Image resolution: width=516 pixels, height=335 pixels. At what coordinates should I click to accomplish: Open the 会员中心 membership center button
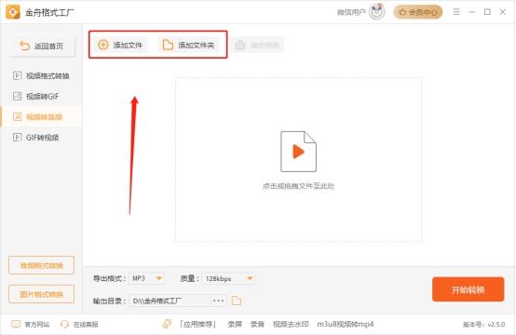(x=418, y=12)
